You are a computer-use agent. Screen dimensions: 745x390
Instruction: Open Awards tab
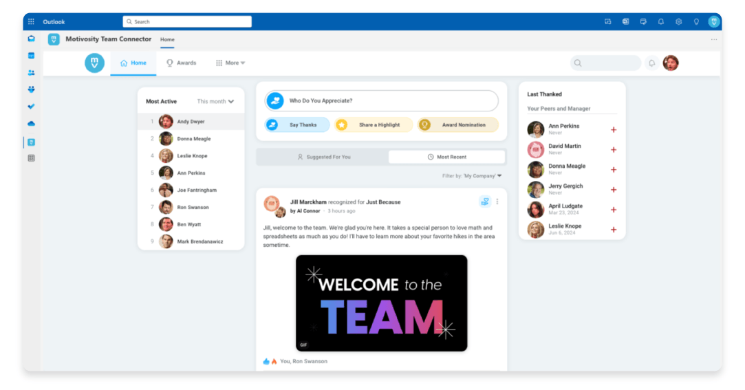coord(181,63)
